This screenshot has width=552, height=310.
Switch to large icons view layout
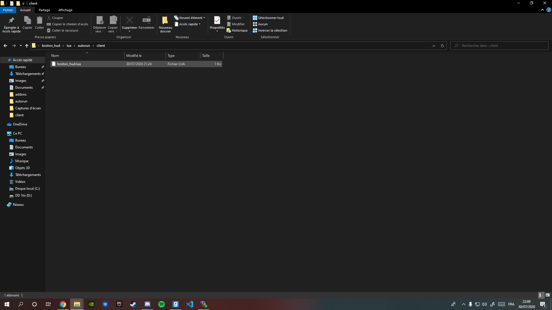click(x=548, y=295)
